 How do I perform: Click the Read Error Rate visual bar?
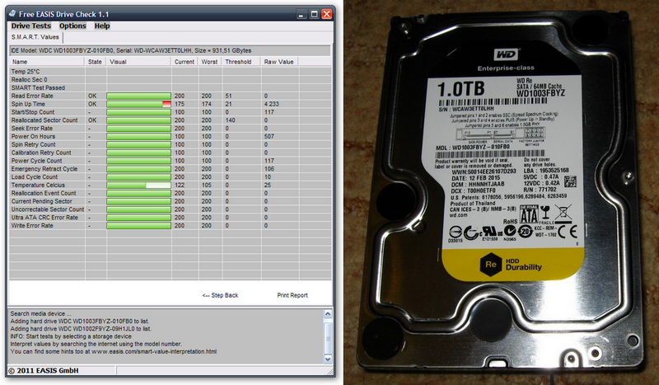click(138, 96)
